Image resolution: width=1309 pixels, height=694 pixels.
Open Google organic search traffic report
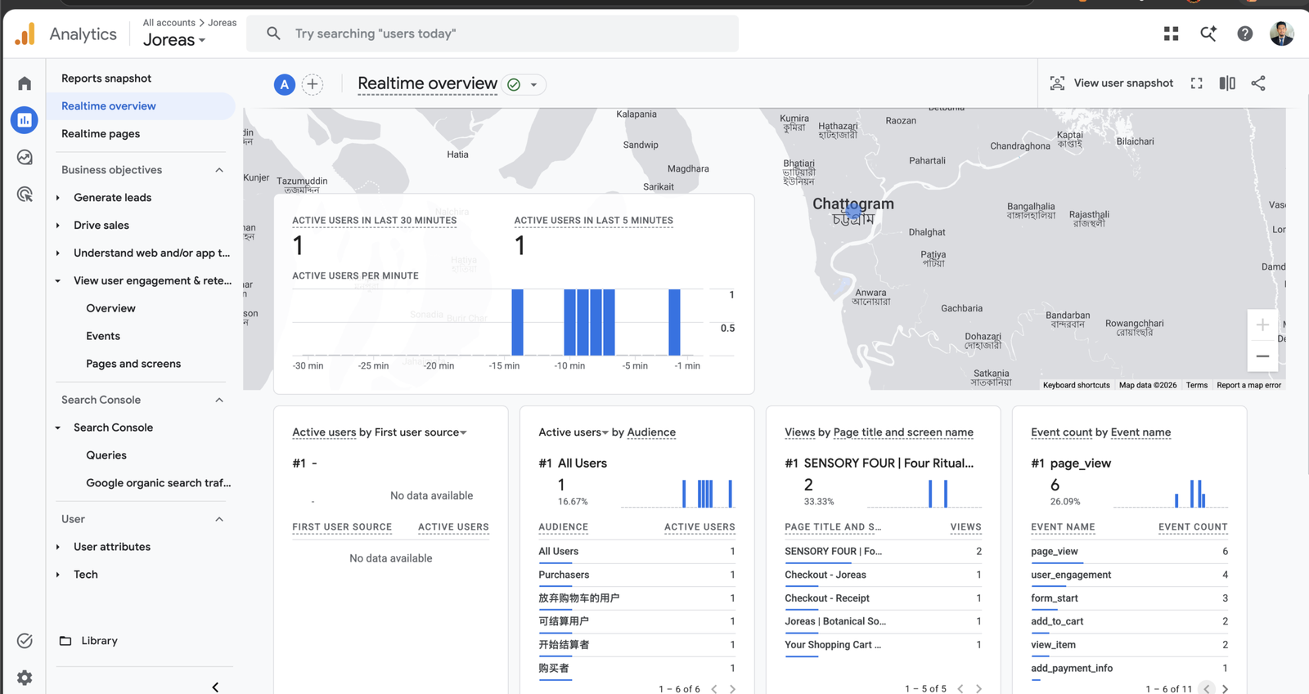click(x=159, y=483)
